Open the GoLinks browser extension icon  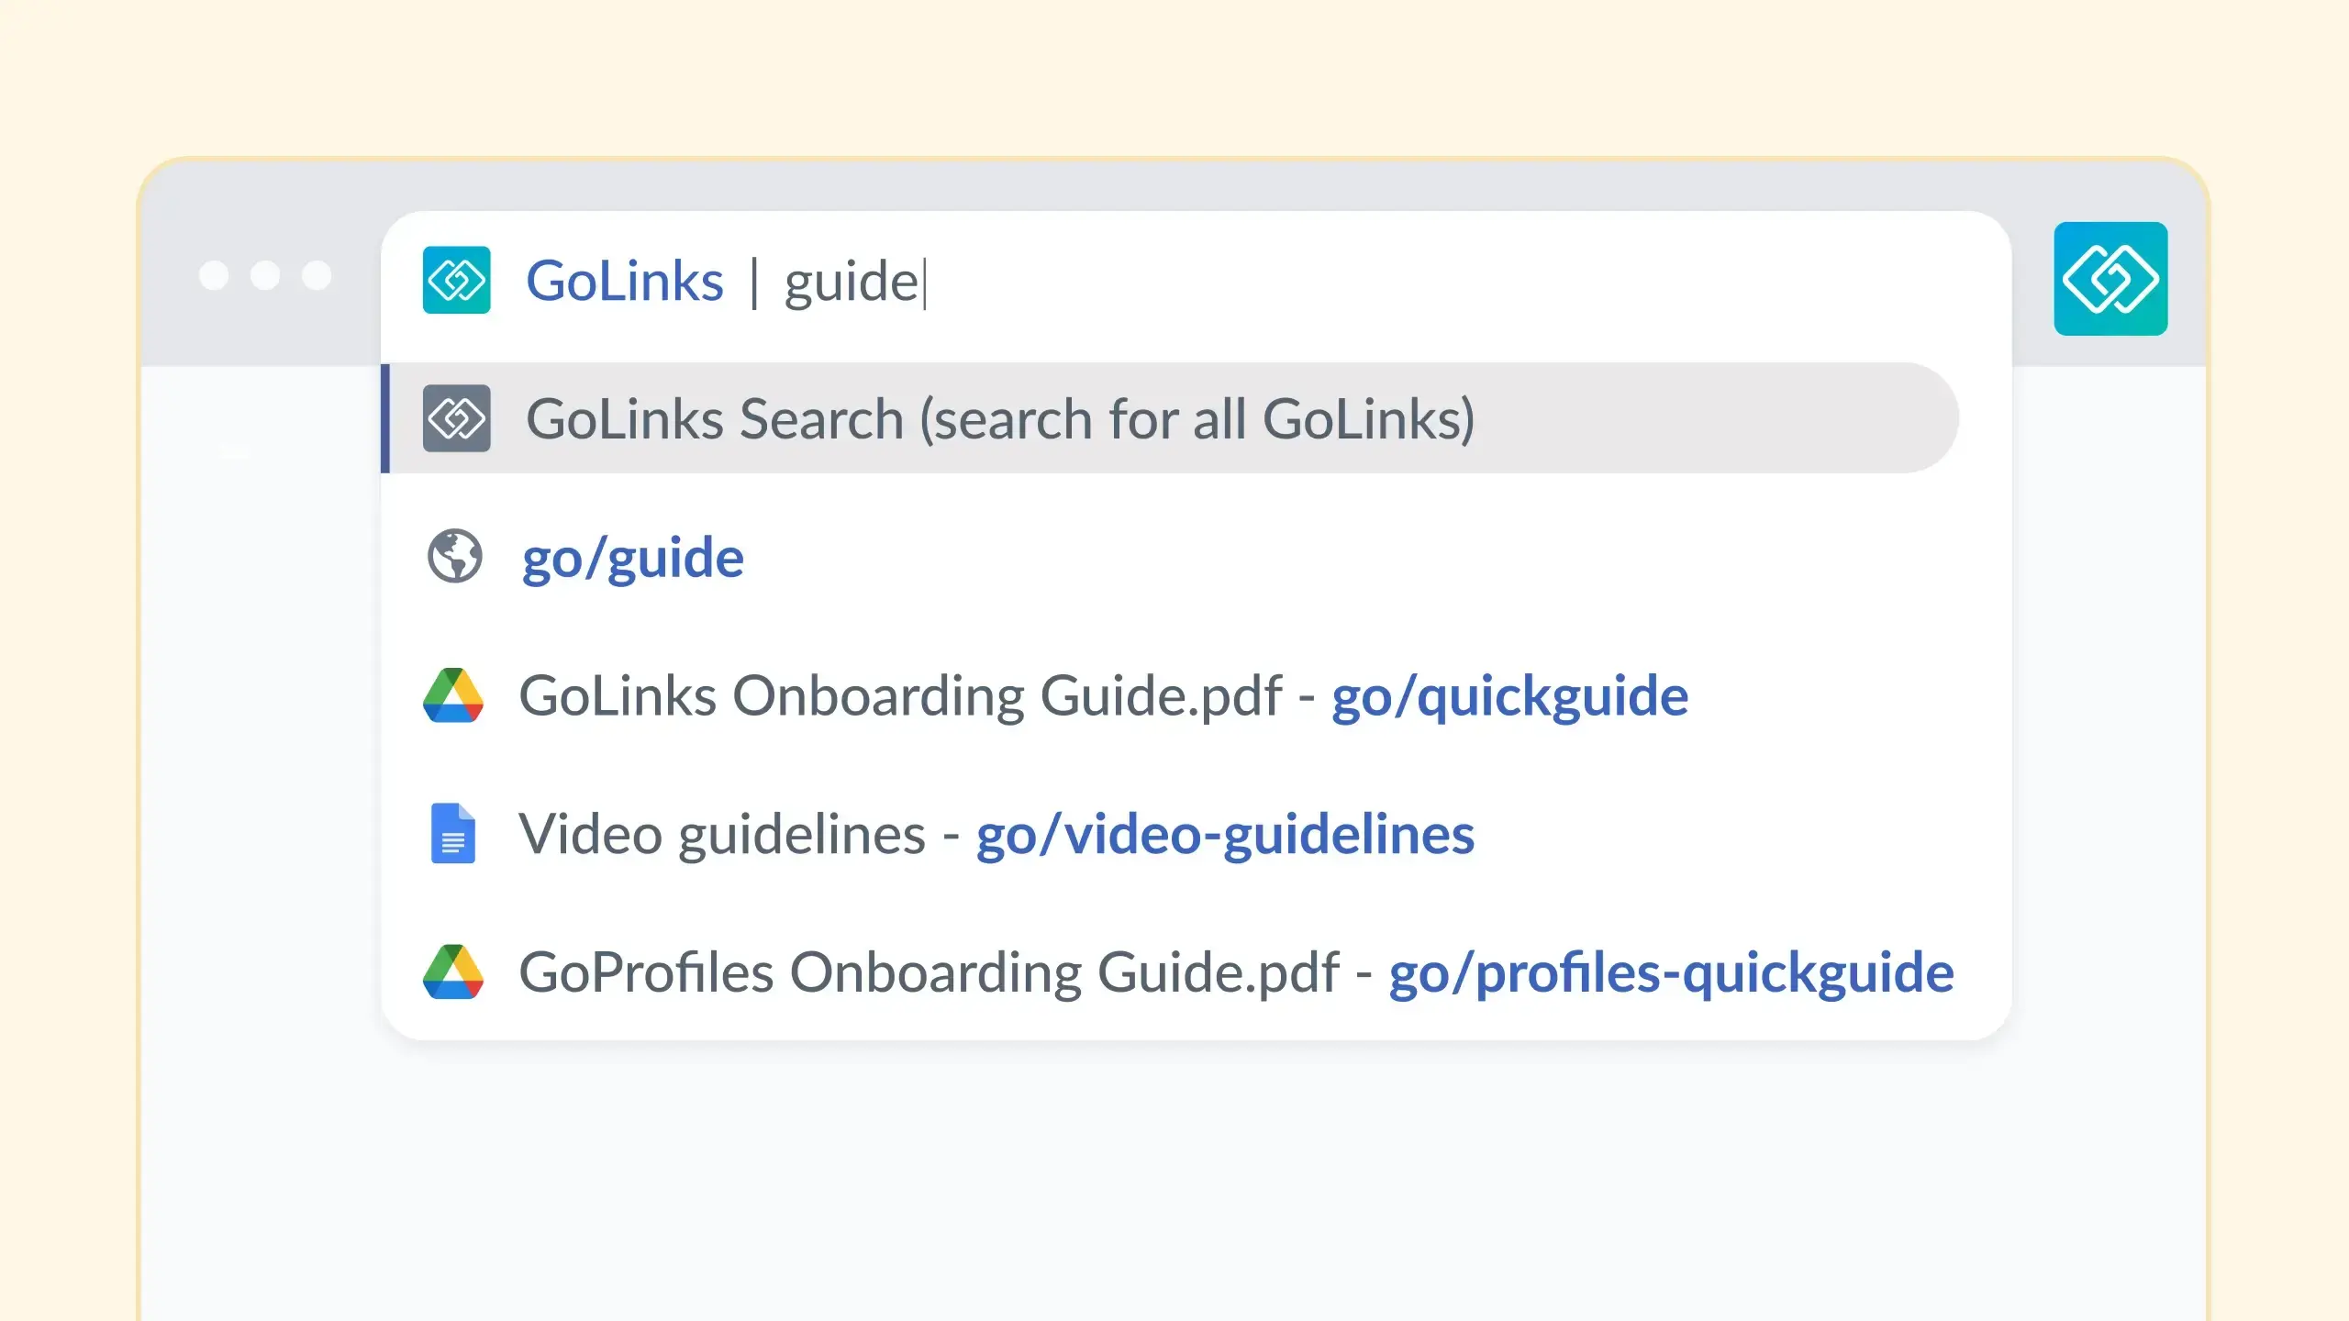(2110, 280)
